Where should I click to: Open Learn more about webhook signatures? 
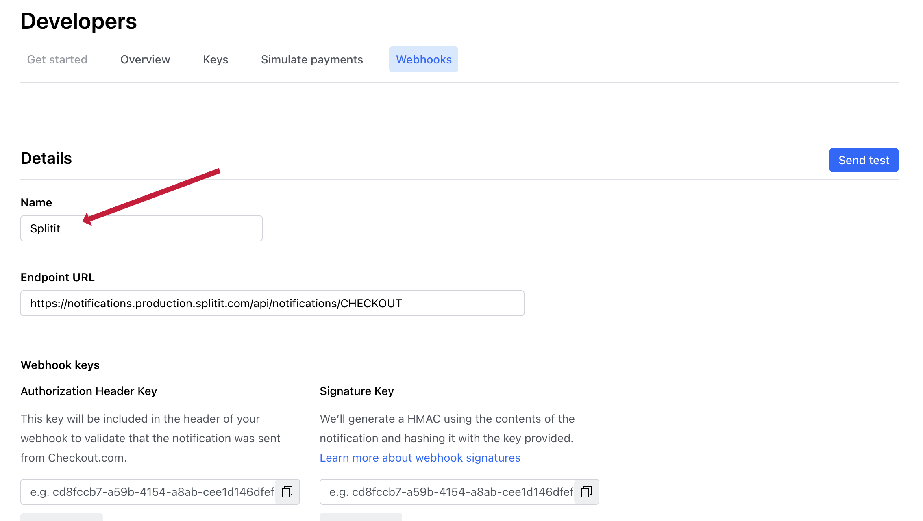pos(420,458)
